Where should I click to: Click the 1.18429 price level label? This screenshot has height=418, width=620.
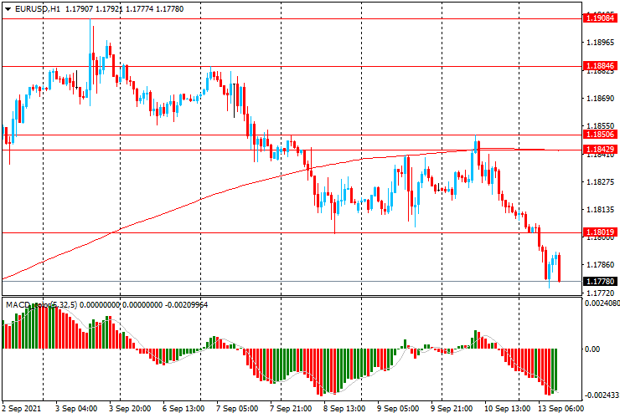point(600,149)
